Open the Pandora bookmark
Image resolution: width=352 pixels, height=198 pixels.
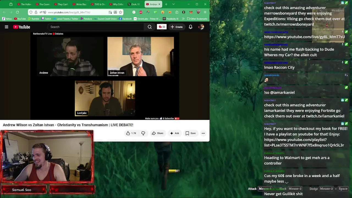[x=86, y=19]
